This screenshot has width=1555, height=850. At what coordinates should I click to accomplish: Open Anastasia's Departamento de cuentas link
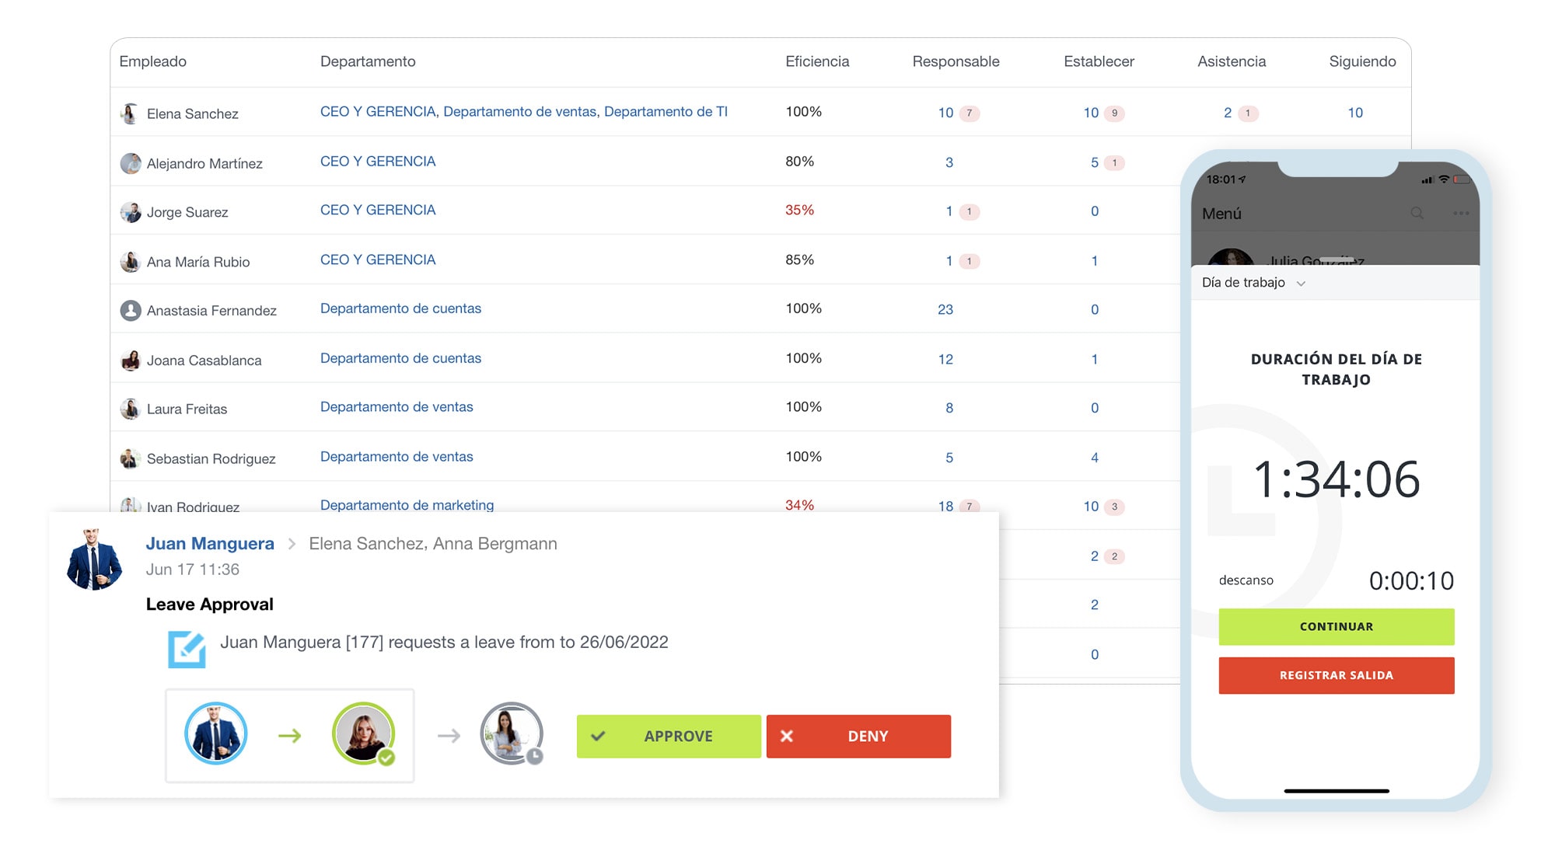point(400,308)
